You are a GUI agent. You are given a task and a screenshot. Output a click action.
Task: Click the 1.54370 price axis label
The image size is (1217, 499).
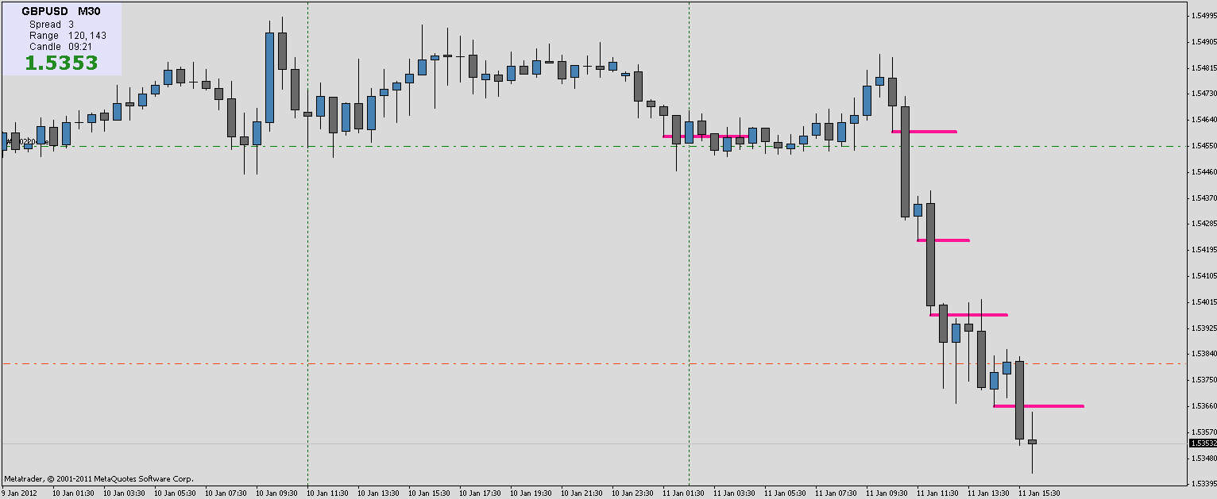(x=1203, y=198)
